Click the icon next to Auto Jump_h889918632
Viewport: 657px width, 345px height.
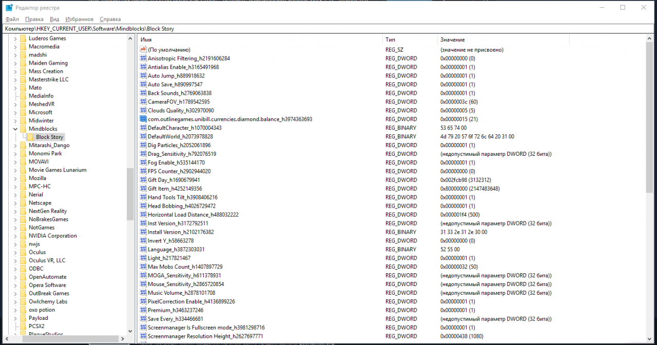point(143,76)
